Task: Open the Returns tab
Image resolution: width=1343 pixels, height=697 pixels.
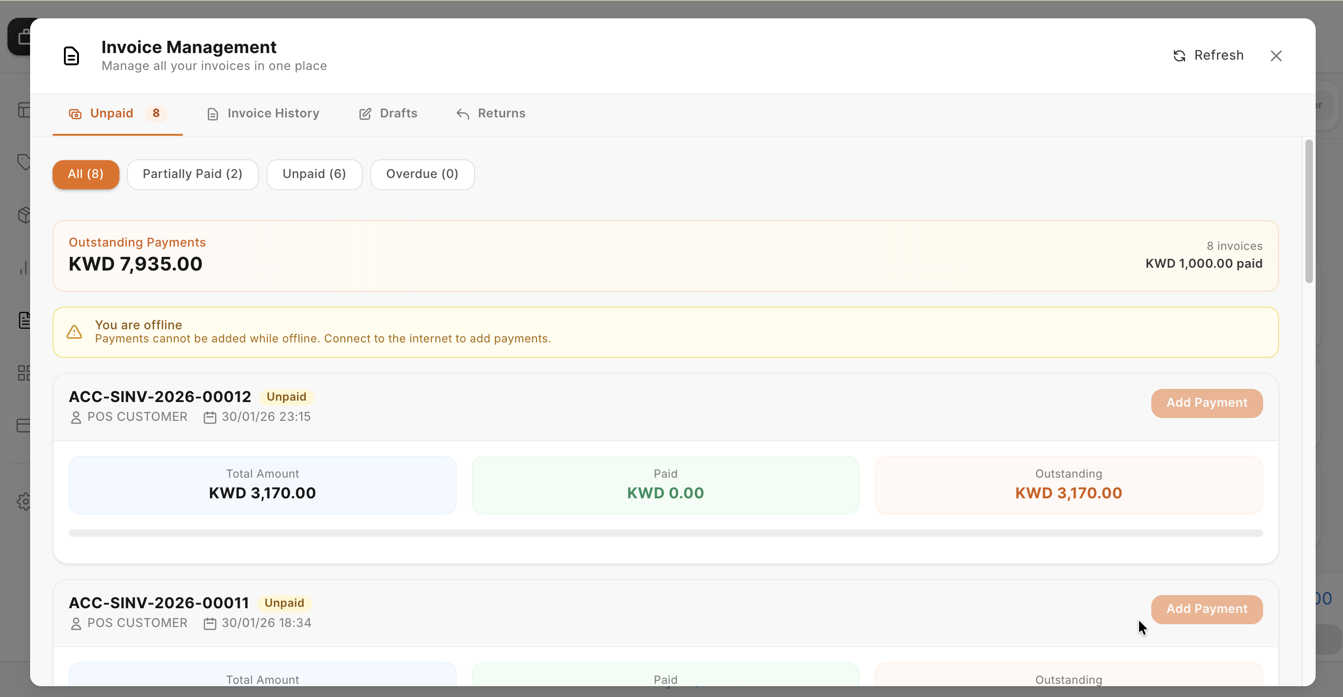Action: 491,114
